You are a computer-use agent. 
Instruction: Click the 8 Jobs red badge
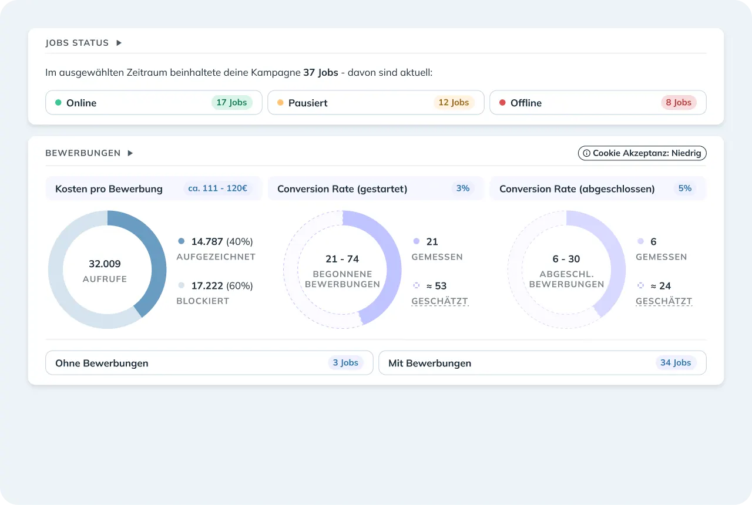tap(679, 103)
